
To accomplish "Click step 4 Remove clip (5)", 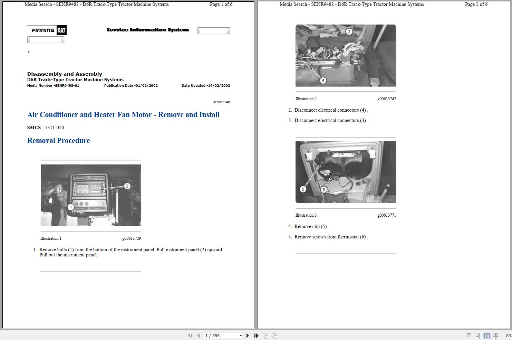I will pos(311,227).
